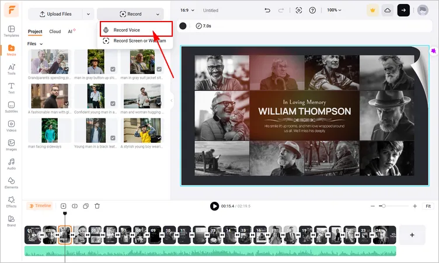Screen dimensions: 439x263
Task: Select the man facing sideways thumbnail
Action: [x=50, y=131]
